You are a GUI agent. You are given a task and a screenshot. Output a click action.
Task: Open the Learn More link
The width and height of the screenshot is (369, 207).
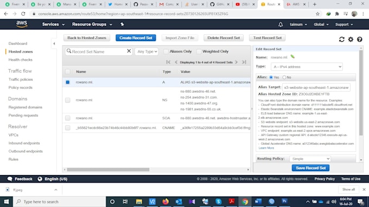pos(266,148)
